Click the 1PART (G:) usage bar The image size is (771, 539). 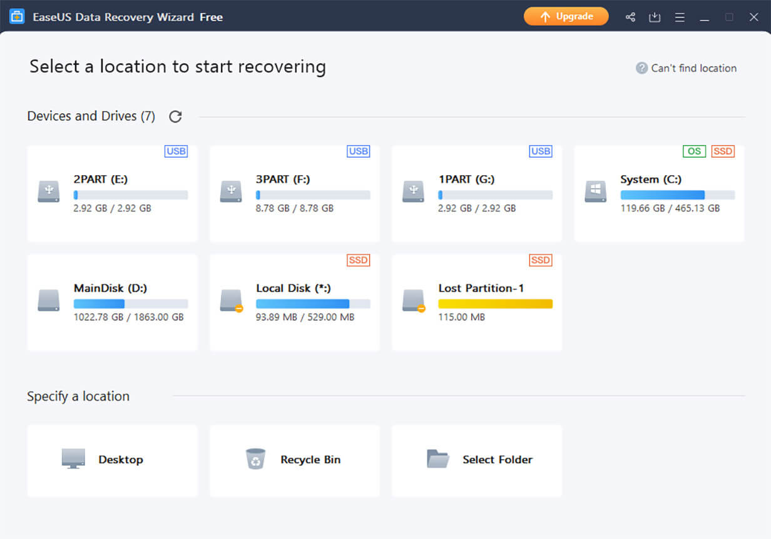click(x=496, y=195)
